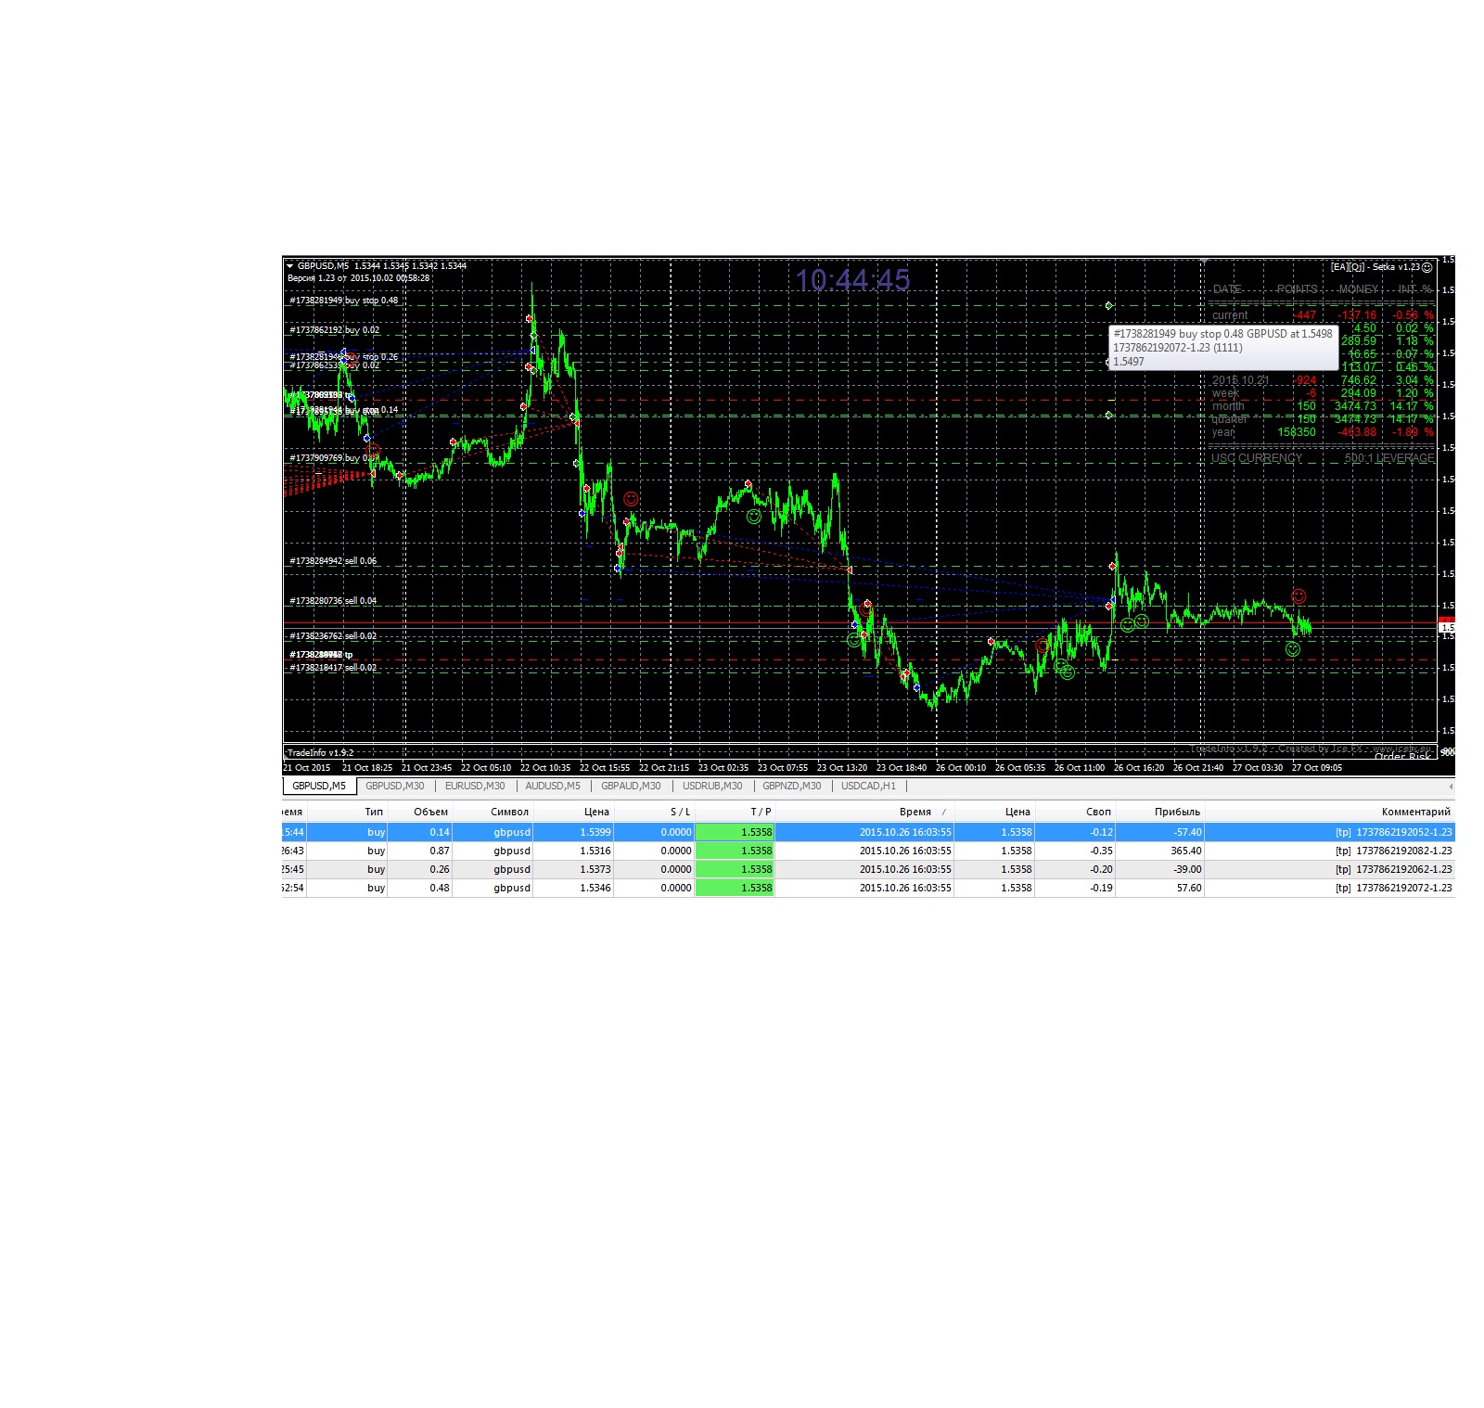The image size is (1484, 1408).
Task: Switch to the EURUSD,M30 chart tab
Action: pyautogui.click(x=475, y=786)
